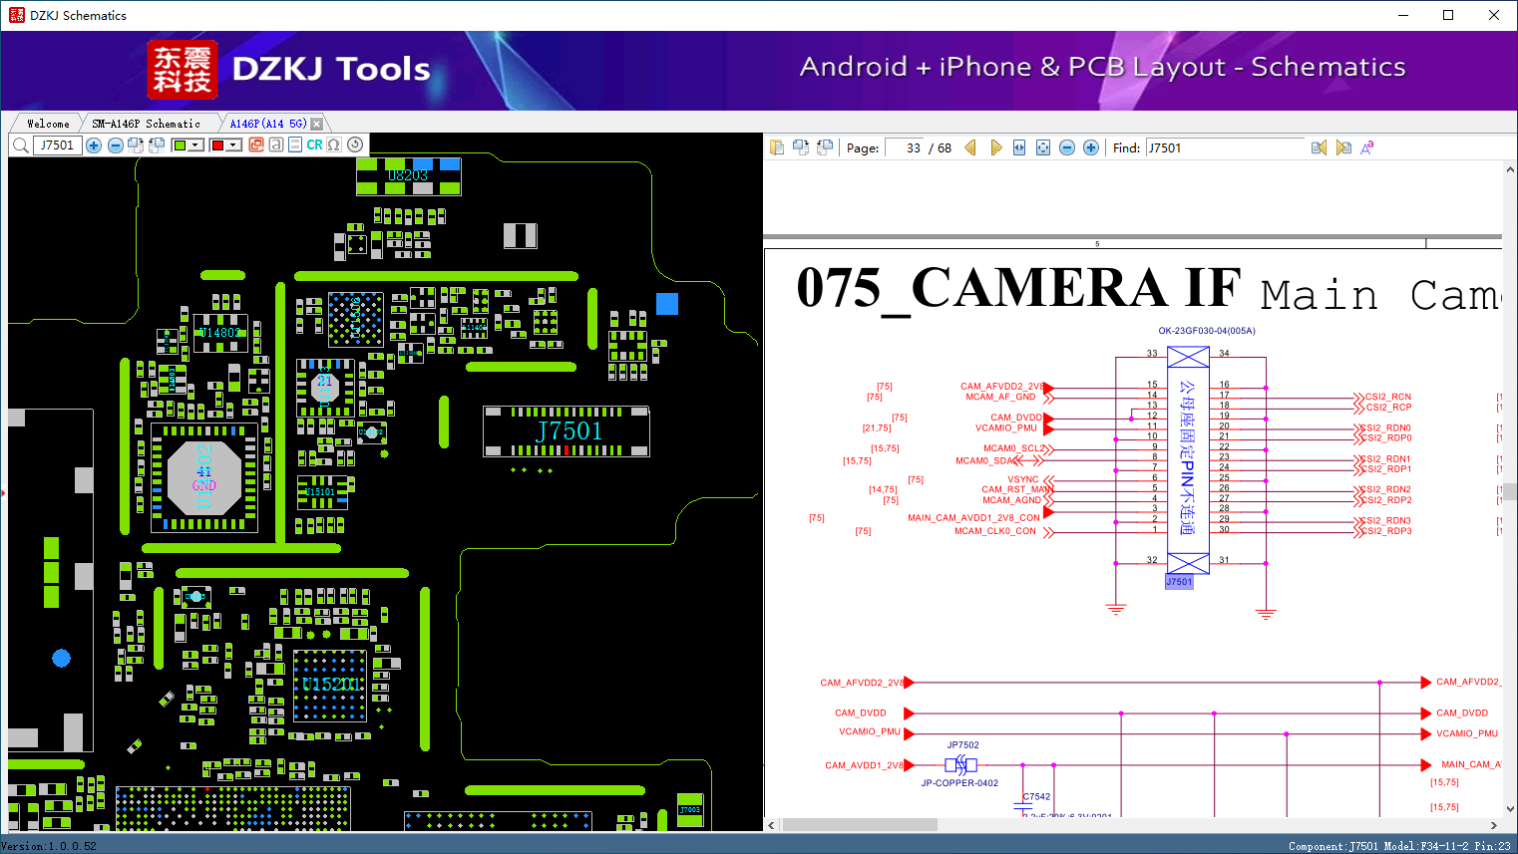This screenshot has width=1518, height=854.
Task: Rotate schematic page clockwise
Action: tap(801, 147)
